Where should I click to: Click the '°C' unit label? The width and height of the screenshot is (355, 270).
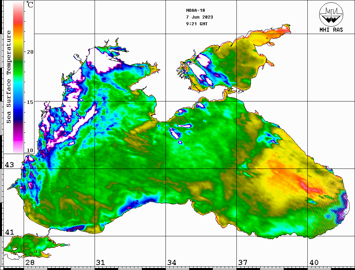tap(30, 4)
